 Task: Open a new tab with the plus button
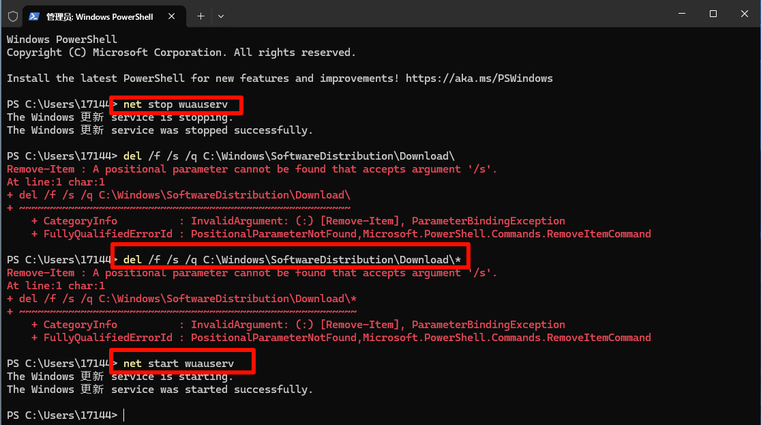pos(200,16)
